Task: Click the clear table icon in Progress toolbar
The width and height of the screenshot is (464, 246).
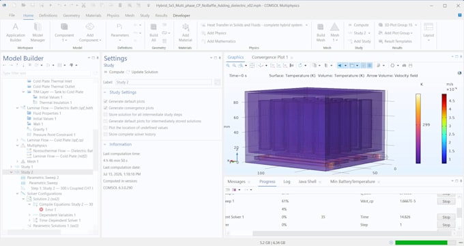Action: [x=227, y=189]
